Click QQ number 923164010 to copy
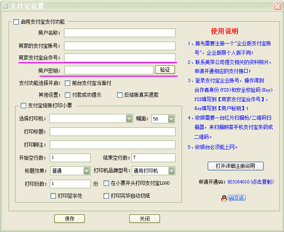The image size is (284, 232). tap(251, 182)
